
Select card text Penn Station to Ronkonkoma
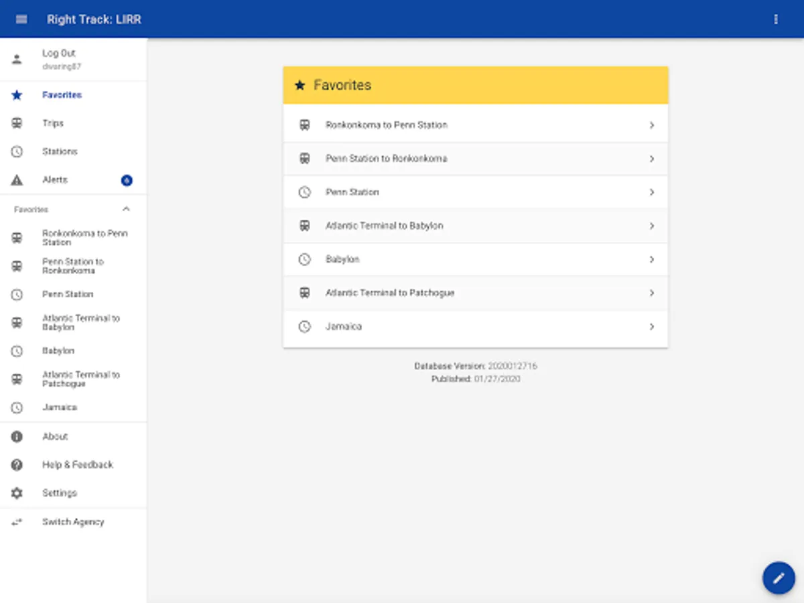click(x=387, y=159)
